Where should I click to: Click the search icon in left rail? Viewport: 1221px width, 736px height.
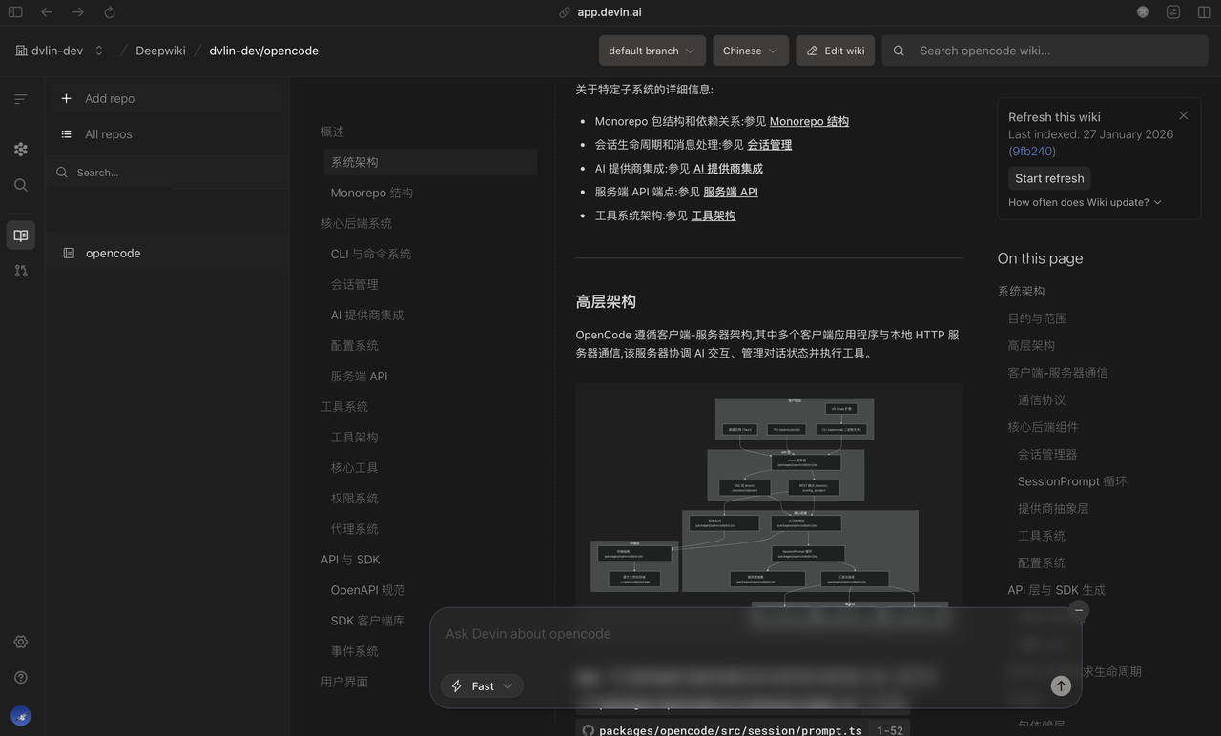(21, 185)
